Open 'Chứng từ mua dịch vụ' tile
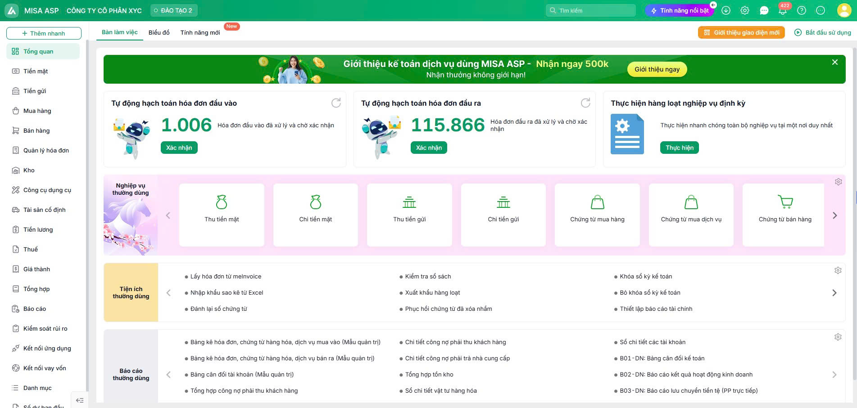 tap(691, 215)
